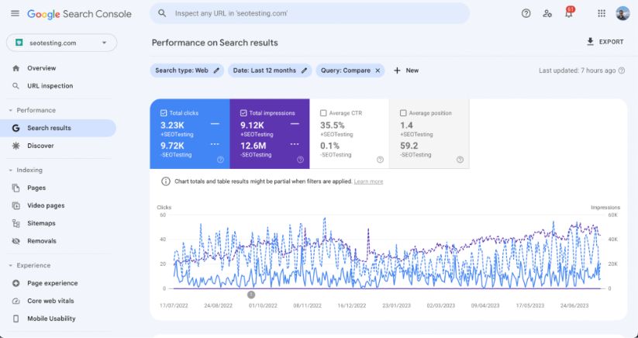
Task: Open the seotesting.com property dropdown
Action: (62, 43)
